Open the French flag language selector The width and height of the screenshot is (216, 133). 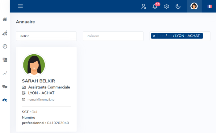[x=210, y=6]
